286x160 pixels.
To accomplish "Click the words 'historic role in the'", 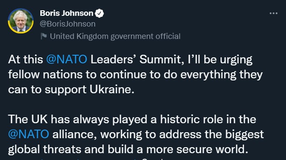I will click(208, 119).
